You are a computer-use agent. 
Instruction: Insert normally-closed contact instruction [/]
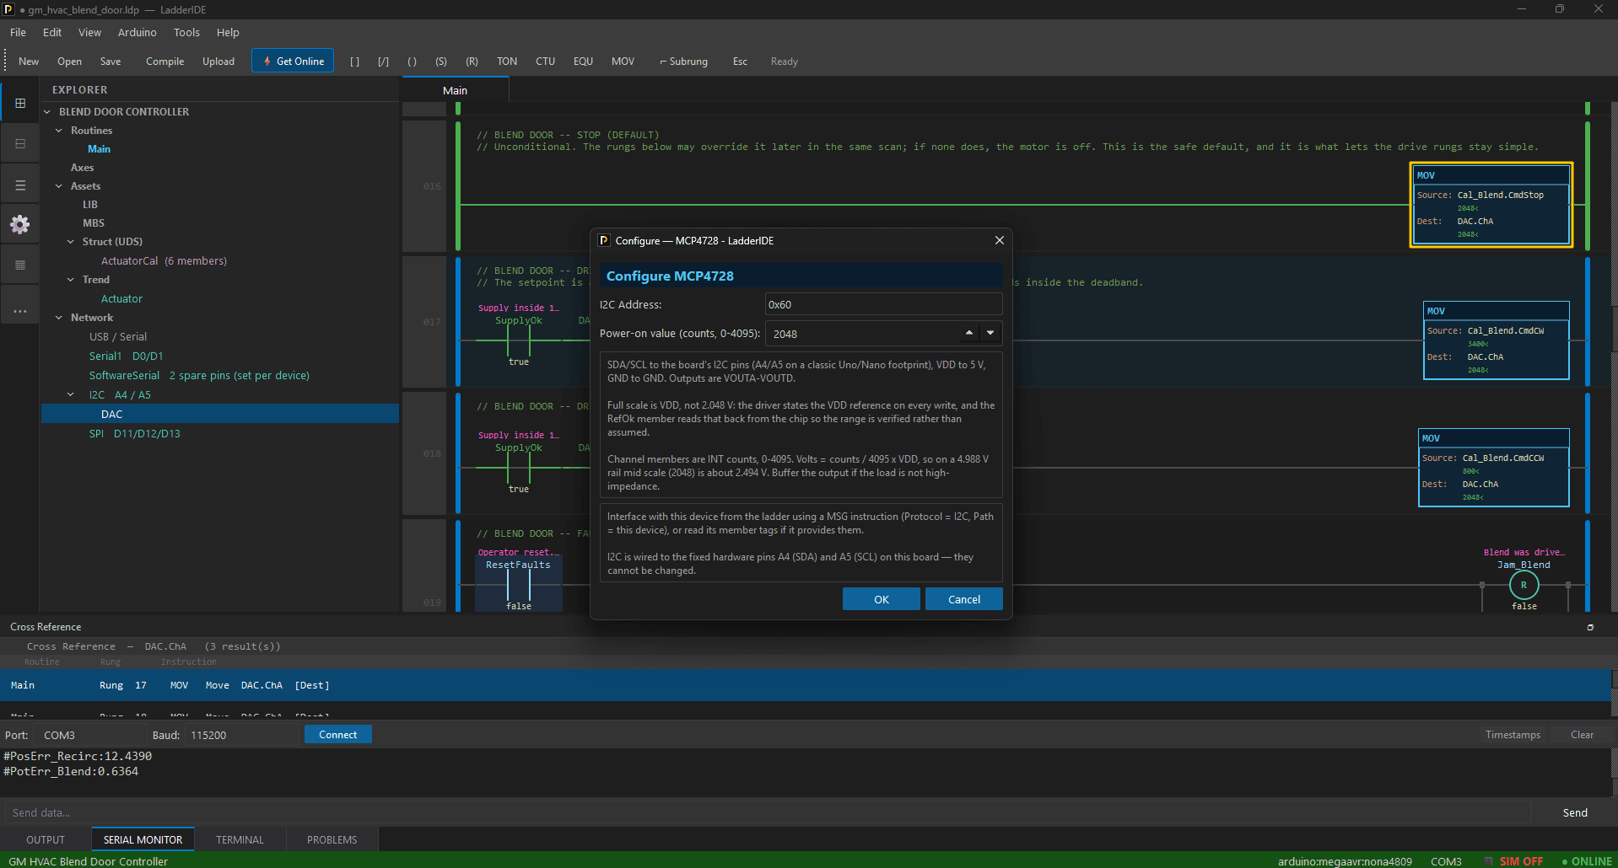point(384,62)
